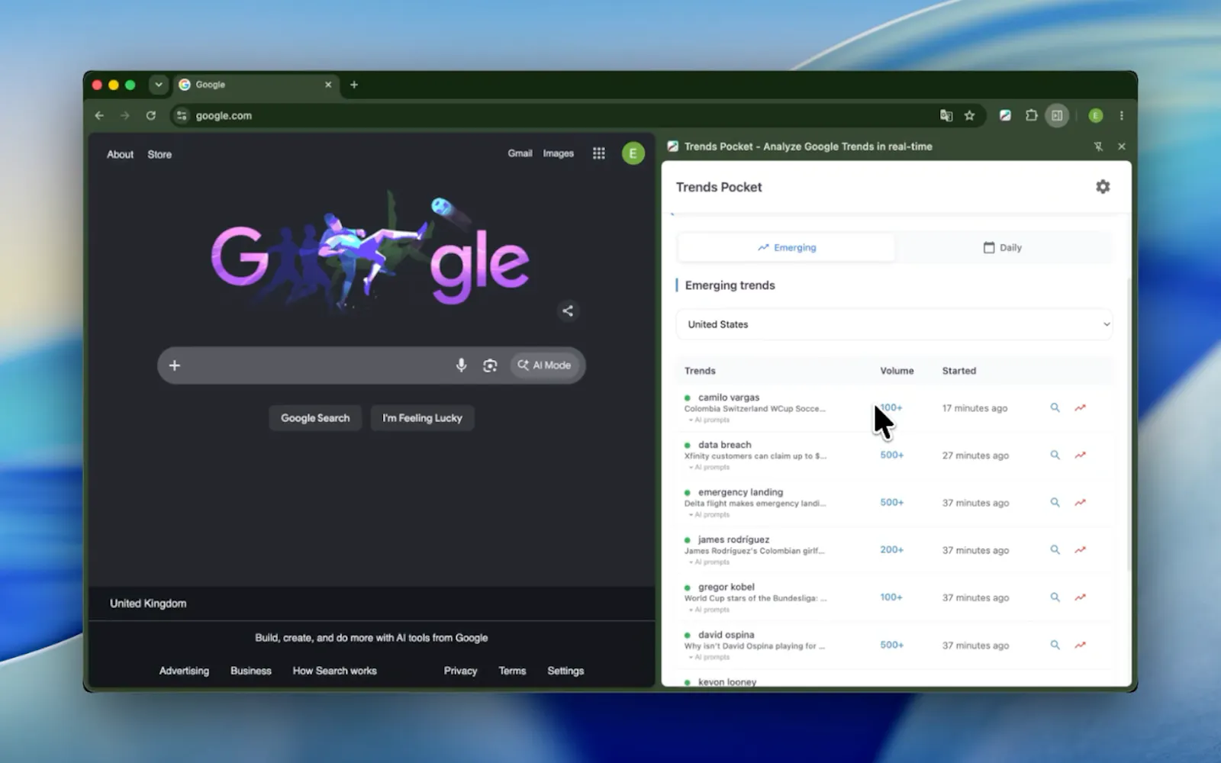Click search icon in data breach row
Image resolution: width=1221 pixels, height=763 pixels.
(x=1055, y=456)
